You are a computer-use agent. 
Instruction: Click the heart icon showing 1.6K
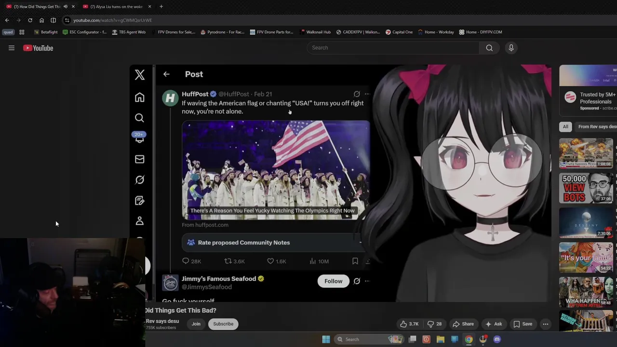pyautogui.click(x=270, y=261)
